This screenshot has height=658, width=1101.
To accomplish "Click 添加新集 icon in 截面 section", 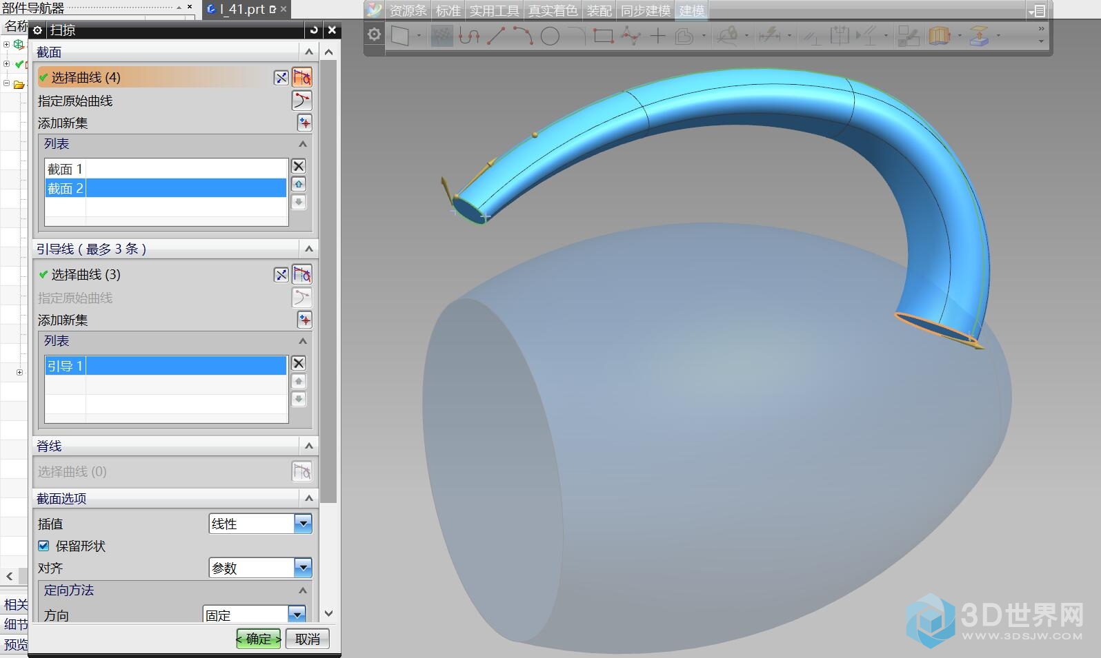I will coord(304,123).
